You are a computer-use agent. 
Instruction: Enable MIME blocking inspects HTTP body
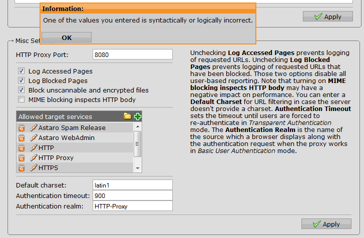(x=22, y=99)
